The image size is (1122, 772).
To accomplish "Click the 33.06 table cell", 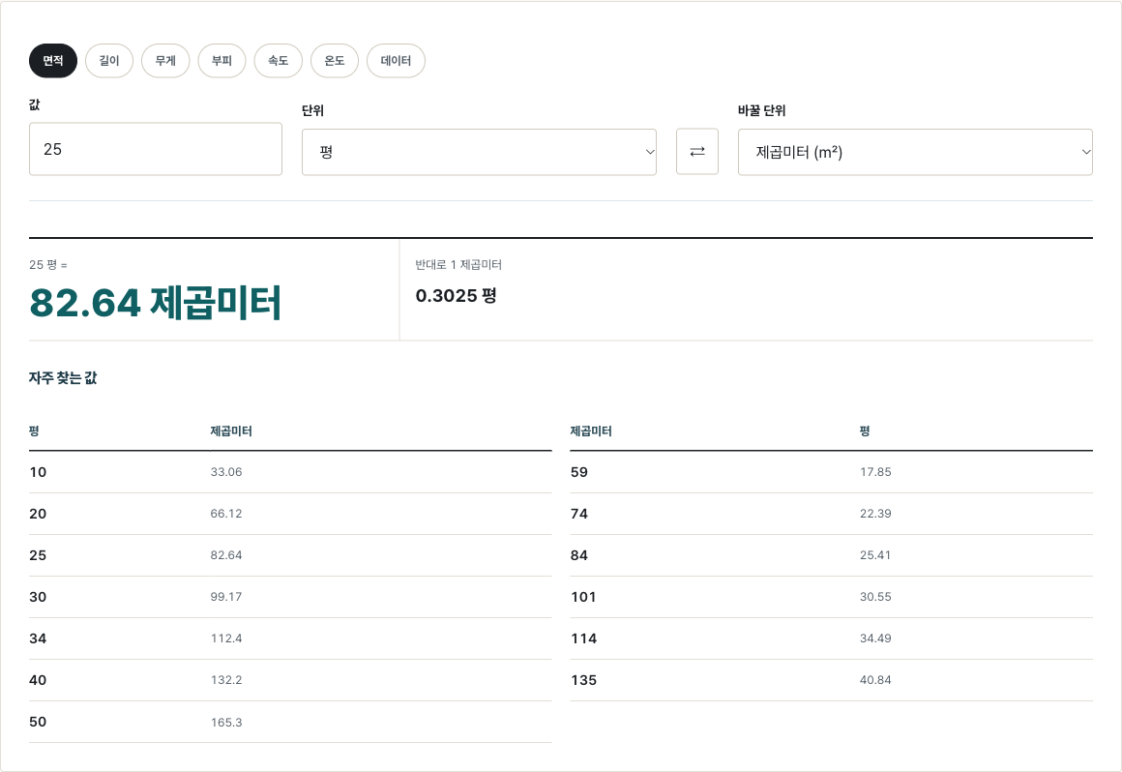I will pos(226,472).
